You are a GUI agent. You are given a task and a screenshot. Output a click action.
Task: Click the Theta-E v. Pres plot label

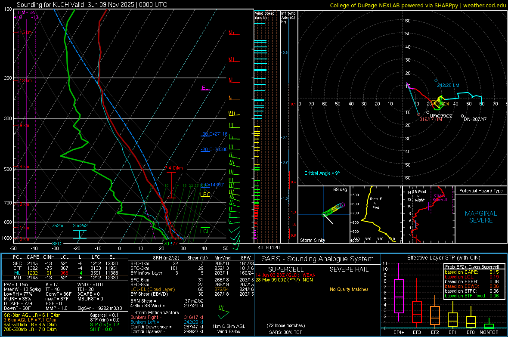[376, 203]
